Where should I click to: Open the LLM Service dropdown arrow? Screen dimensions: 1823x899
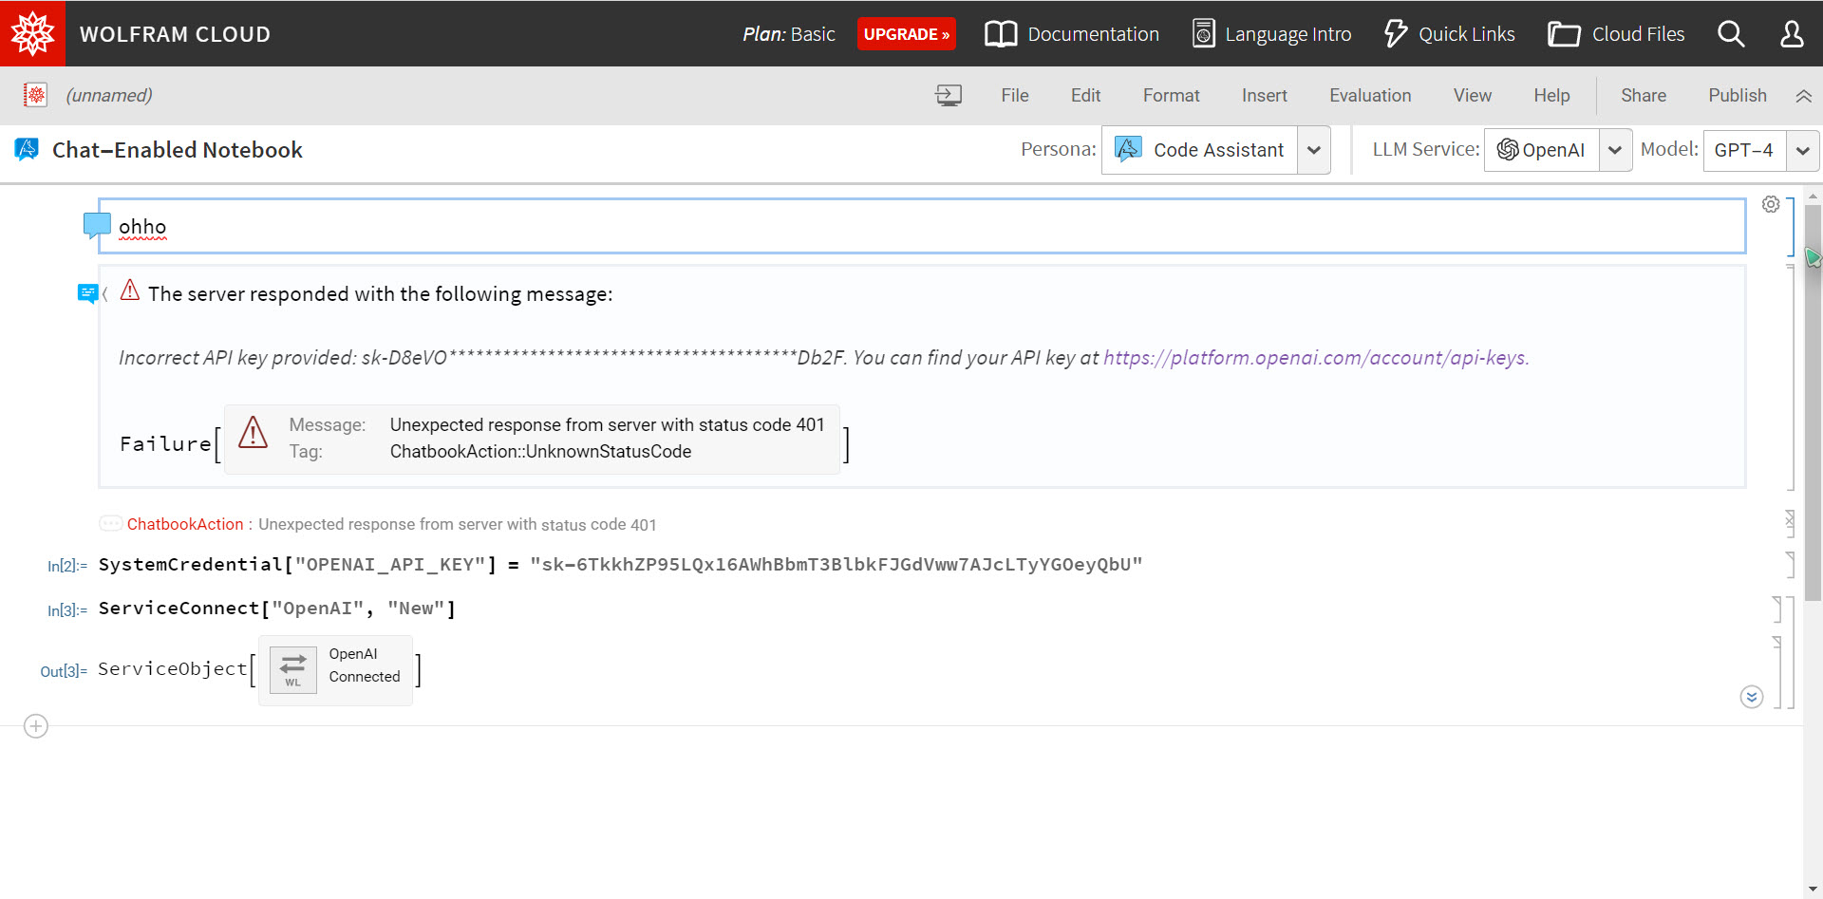click(x=1615, y=150)
